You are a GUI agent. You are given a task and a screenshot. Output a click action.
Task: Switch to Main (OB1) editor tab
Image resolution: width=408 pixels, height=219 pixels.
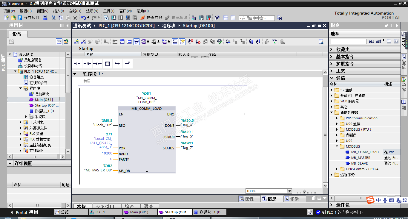(x=139, y=212)
